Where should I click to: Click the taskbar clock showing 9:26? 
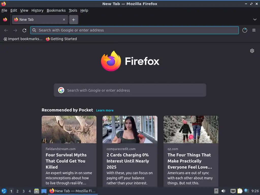255,191
